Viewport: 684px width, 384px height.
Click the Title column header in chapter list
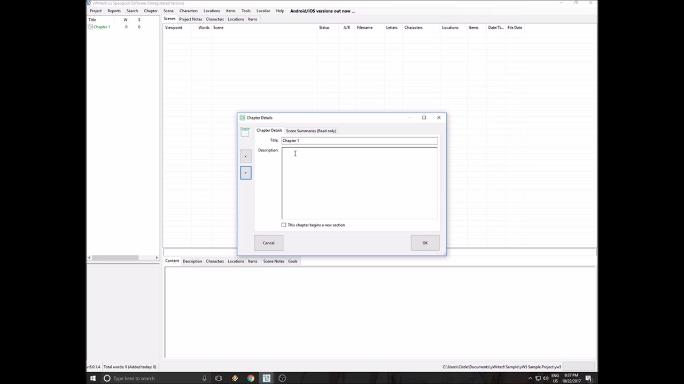[92, 20]
